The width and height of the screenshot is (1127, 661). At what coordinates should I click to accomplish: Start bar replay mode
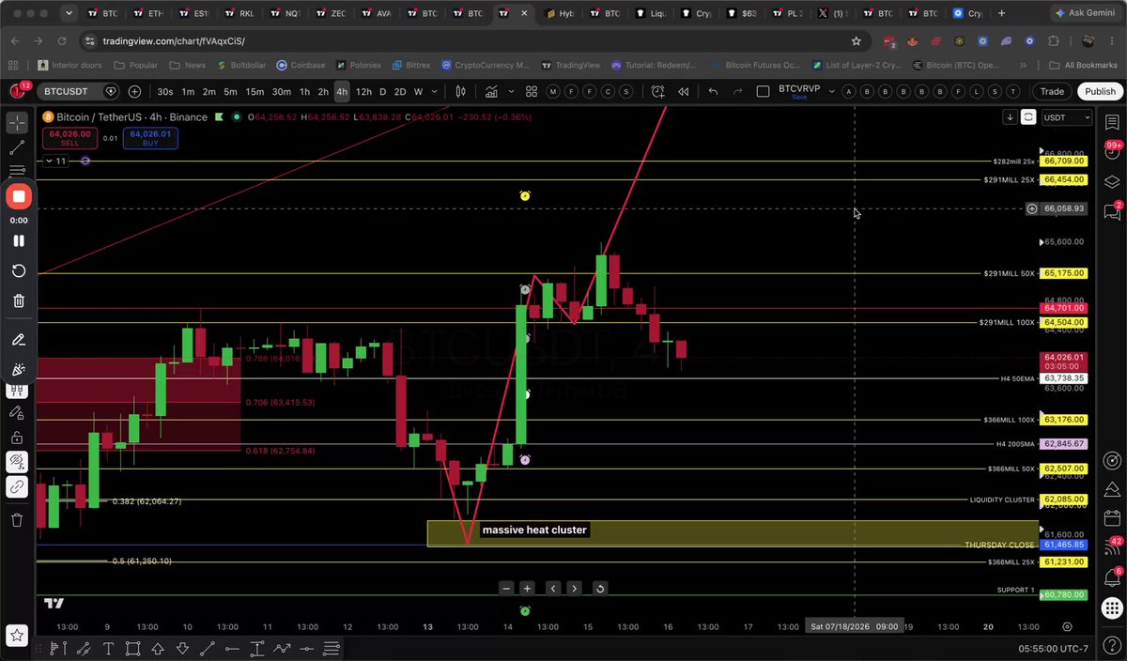pos(683,91)
